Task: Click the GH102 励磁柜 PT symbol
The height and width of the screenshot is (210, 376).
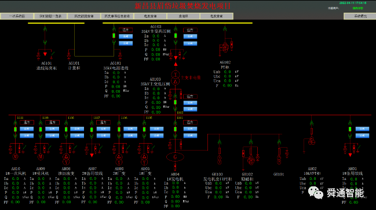Action: [251, 160]
